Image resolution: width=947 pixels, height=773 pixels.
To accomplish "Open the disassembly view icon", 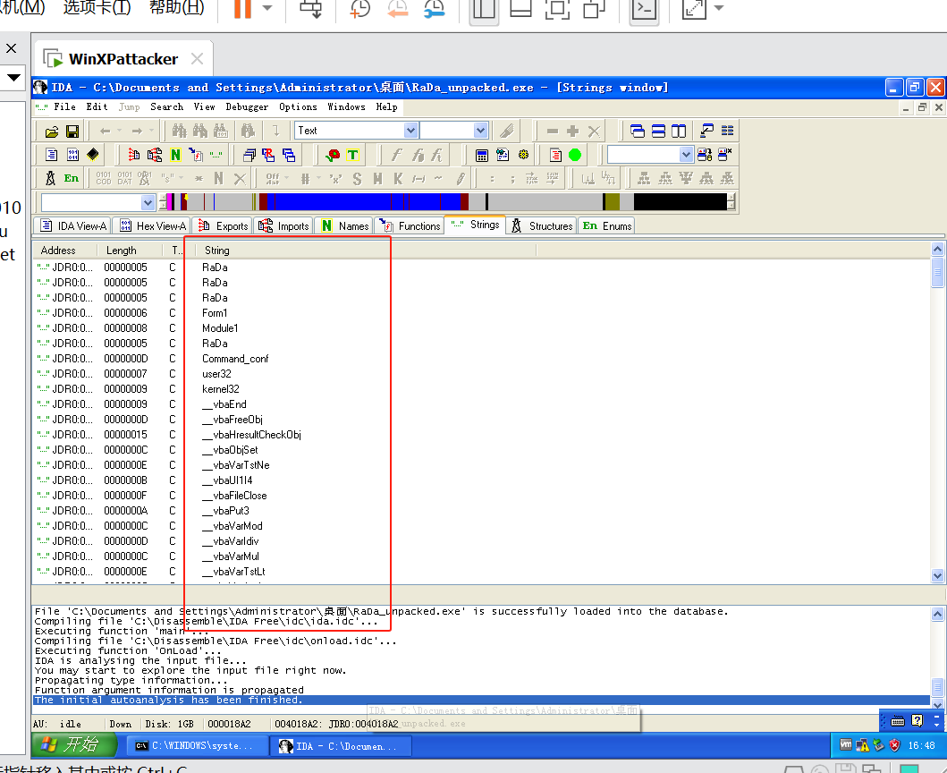I will tap(52, 155).
